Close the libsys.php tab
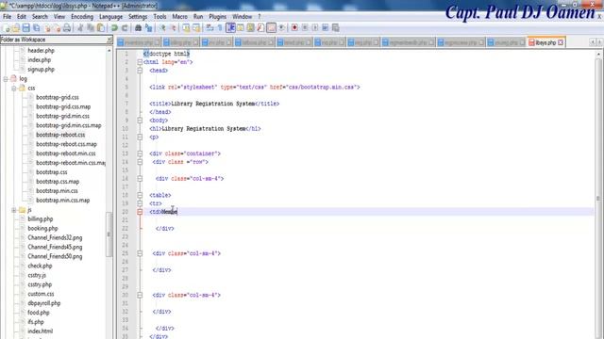The width and height of the screenshot is (604, 339). [561, 42]
